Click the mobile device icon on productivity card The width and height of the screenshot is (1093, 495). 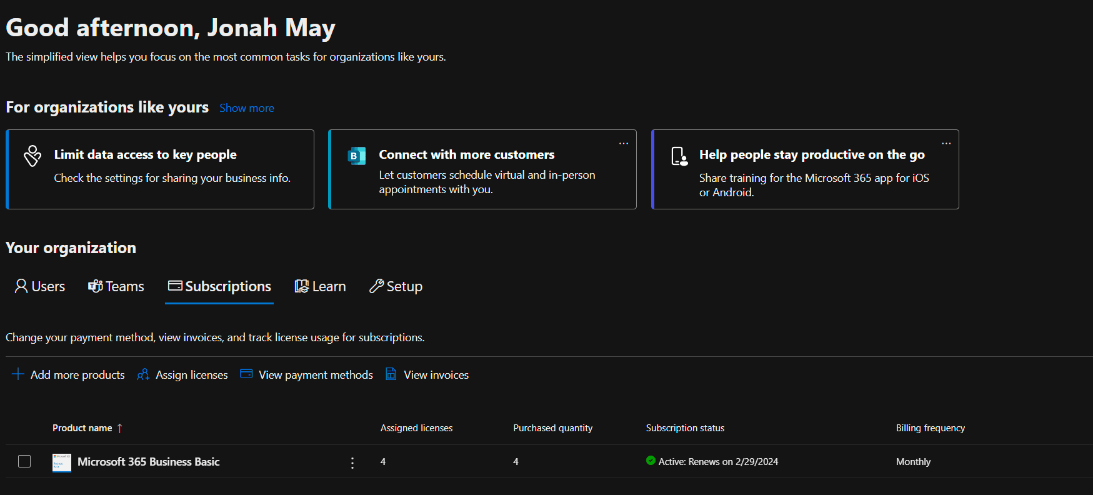[679, 156]
